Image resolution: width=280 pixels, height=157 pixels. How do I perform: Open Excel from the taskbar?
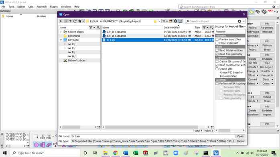tap(136, 153)
